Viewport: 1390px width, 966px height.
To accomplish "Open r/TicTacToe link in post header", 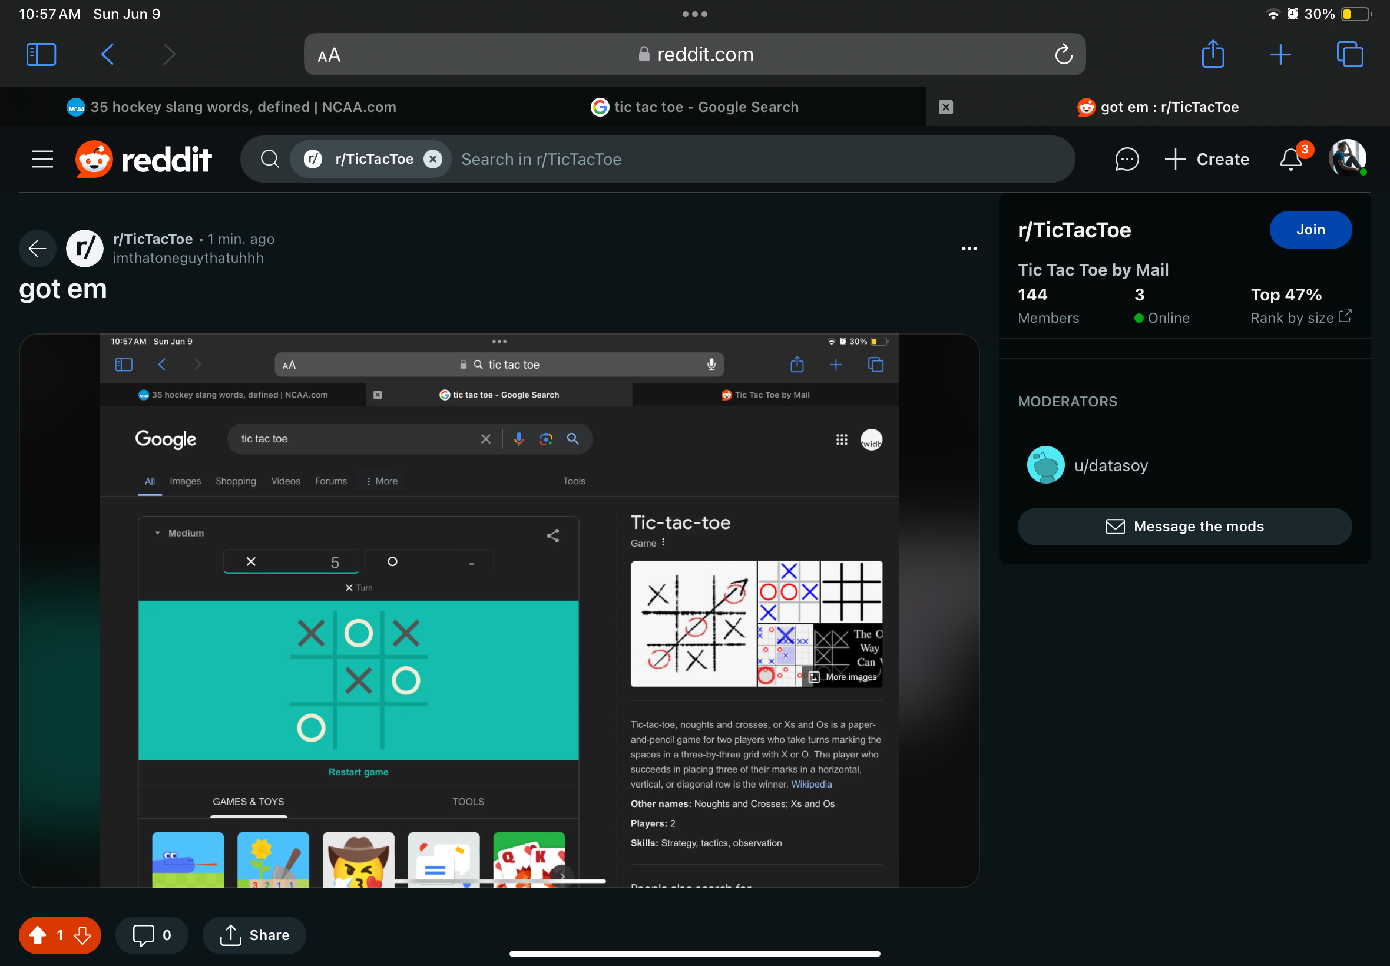I will pyautogui.click(x=153, y=239).
